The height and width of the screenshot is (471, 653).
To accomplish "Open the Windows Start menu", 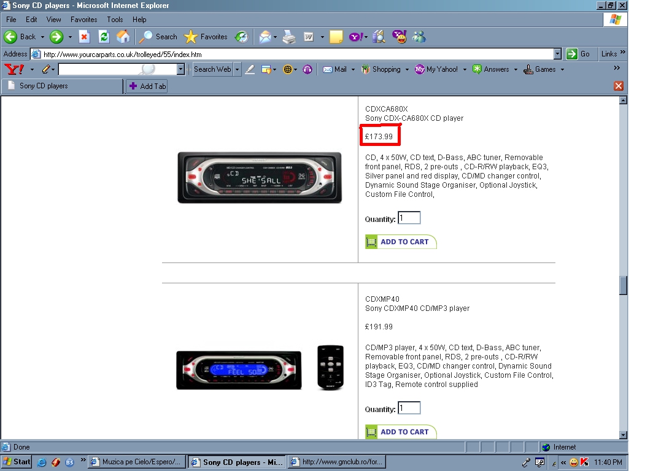I will coord(17,462).
